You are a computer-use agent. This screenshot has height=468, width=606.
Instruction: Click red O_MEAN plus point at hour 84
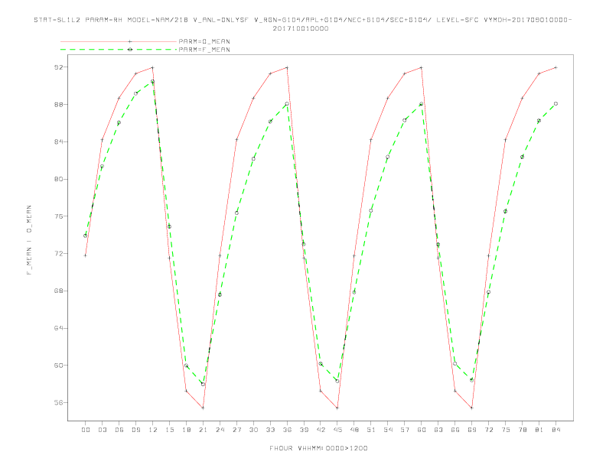click(555, 67)
